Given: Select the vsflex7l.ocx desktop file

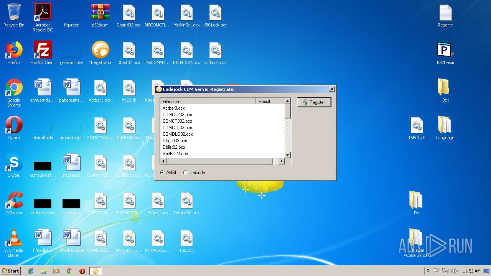Looking at the screenshot, I should pos(215,53).
